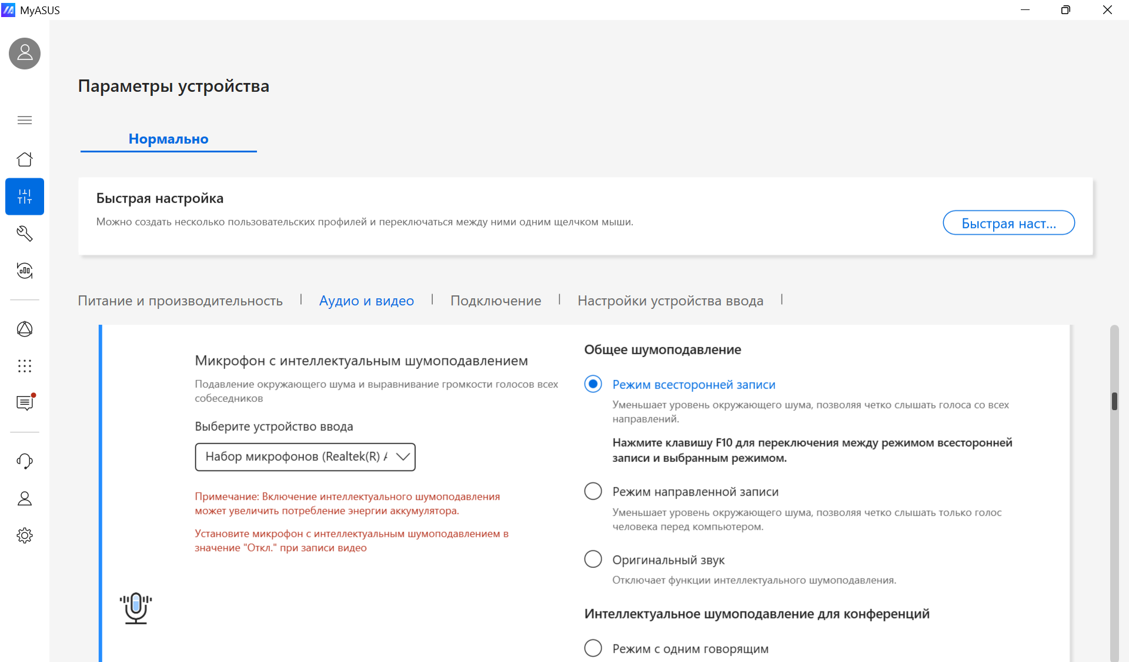1129x662 pixels.
Task: Open the apps grid icon
Action: pos(25,366)
